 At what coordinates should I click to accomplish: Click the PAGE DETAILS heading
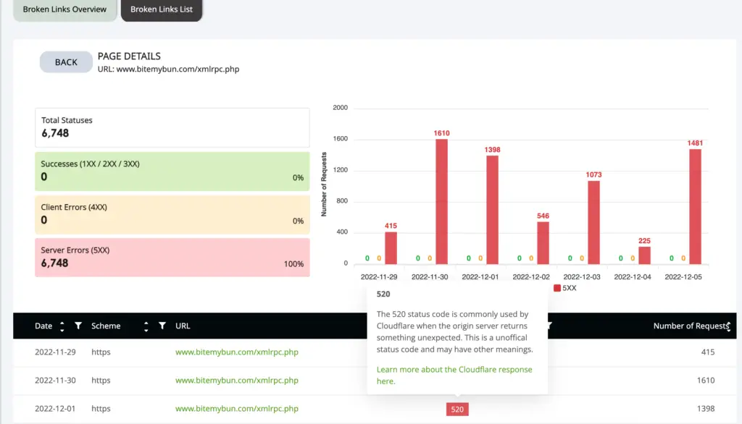tap(129, 56)
